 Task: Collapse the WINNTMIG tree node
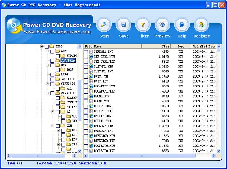[x=47, y=84]
